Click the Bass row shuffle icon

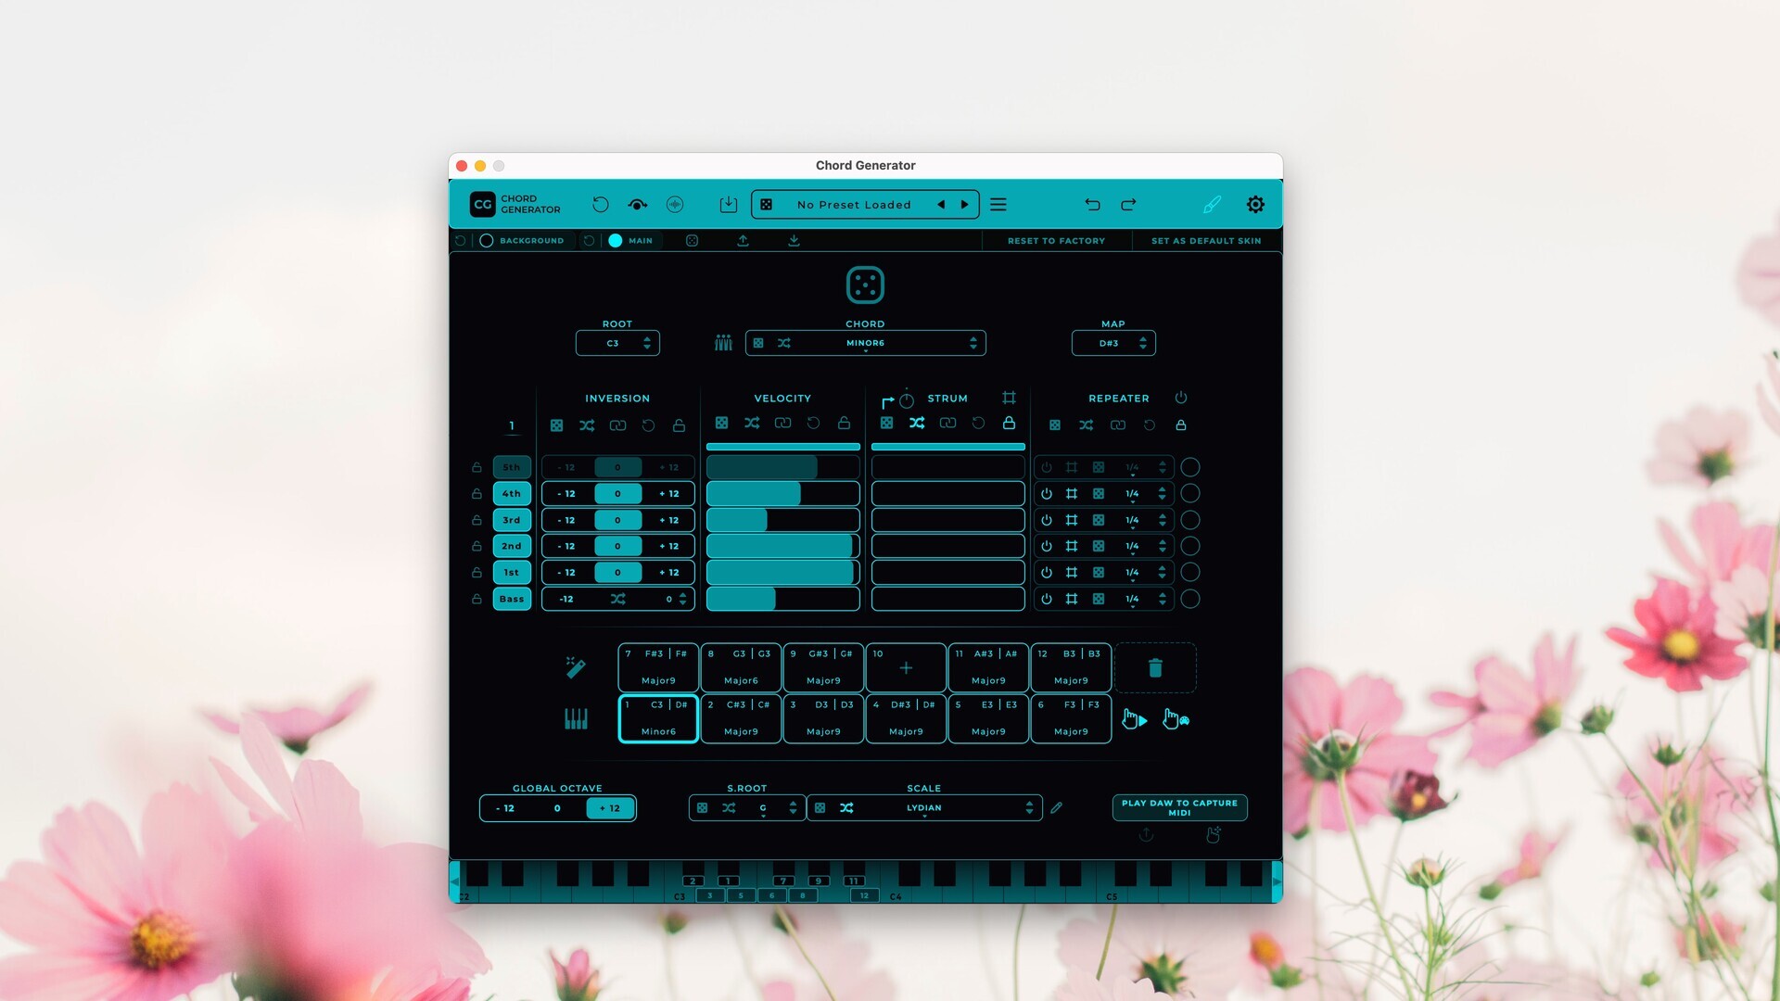617,599
